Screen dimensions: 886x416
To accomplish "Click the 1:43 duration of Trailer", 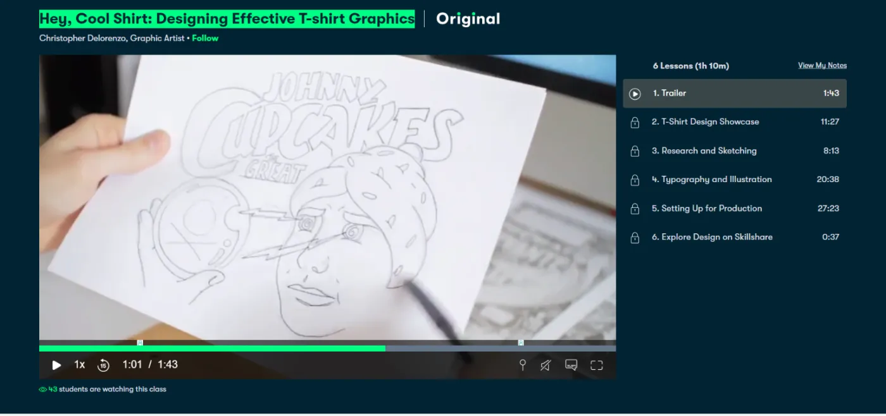I will pos(831,93).
